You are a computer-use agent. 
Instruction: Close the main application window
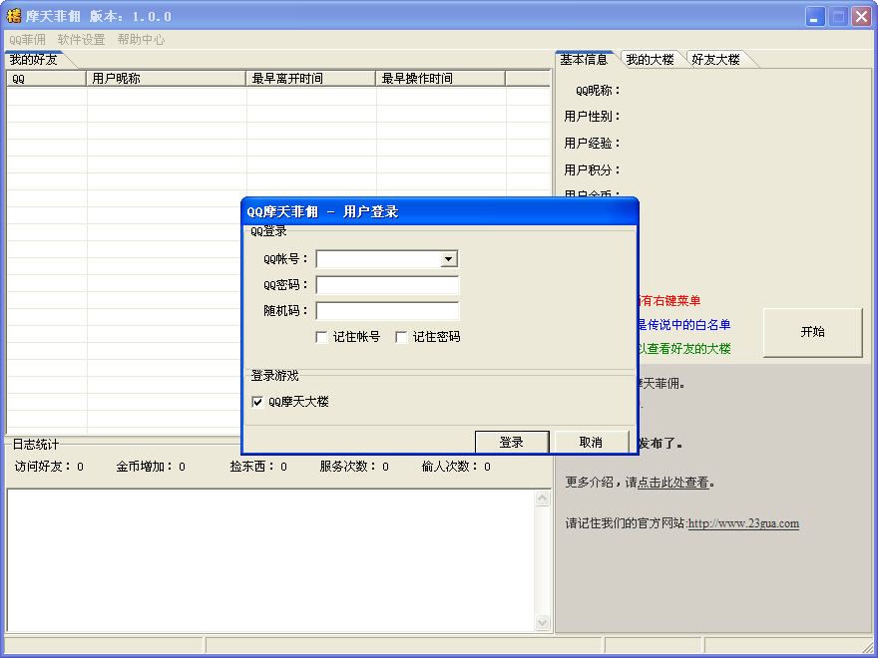click(861, 16)
